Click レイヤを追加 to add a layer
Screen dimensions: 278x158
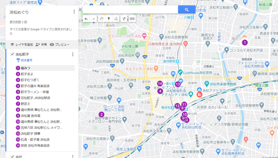[22, 45]
